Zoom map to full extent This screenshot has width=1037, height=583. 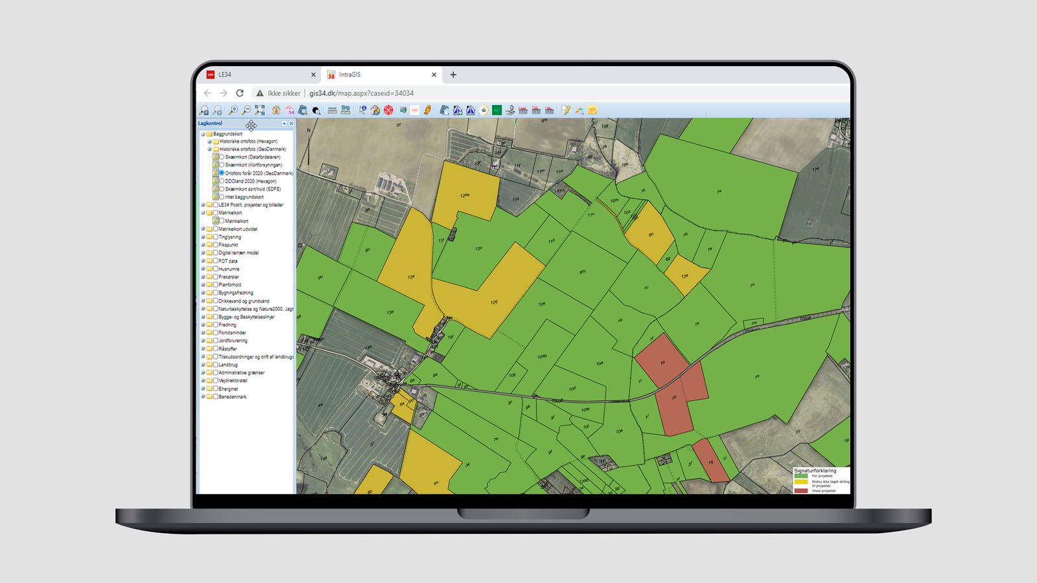click(x=260, y=110)
